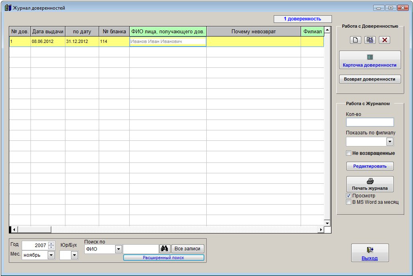Click the Кол-во input field

coord(370,122)
